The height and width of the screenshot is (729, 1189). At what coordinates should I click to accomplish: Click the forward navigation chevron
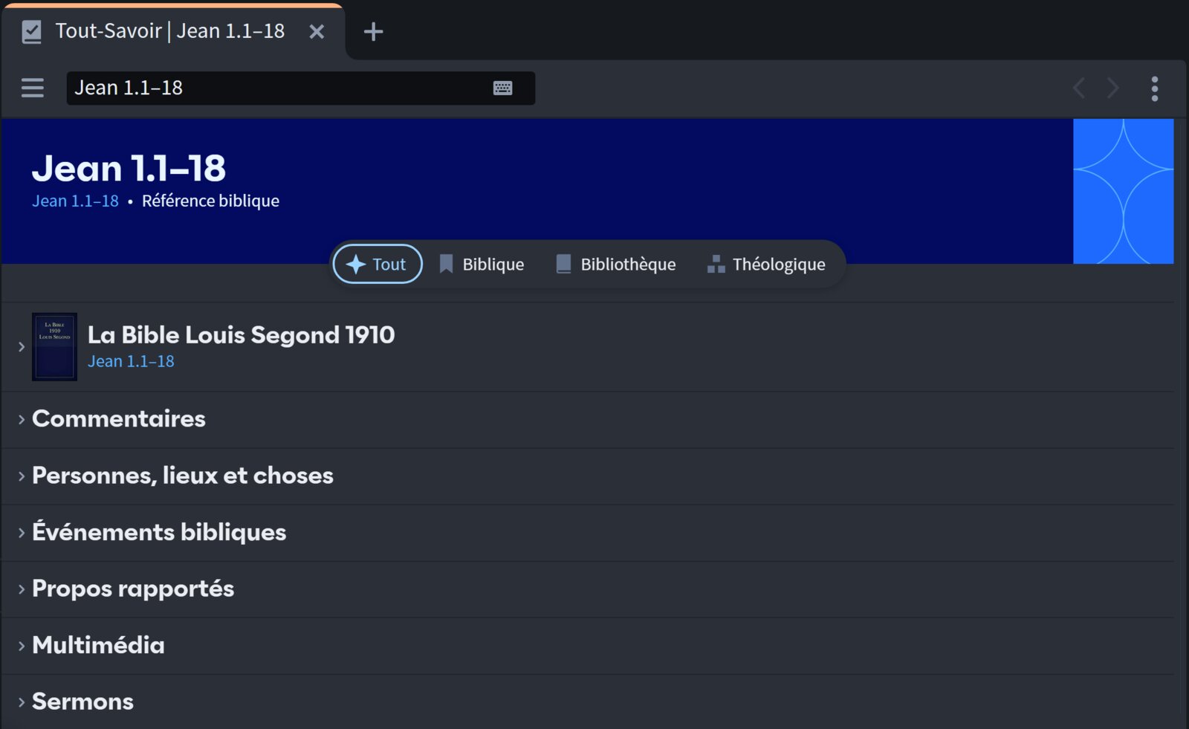(1112, 88)
